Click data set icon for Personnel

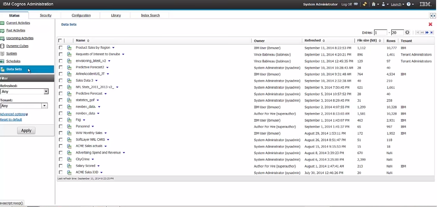(69, 126)
